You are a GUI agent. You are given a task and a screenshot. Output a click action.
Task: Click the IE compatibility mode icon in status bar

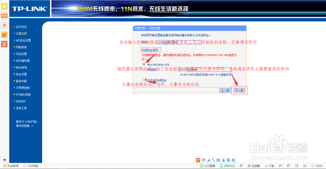[289, 166]
